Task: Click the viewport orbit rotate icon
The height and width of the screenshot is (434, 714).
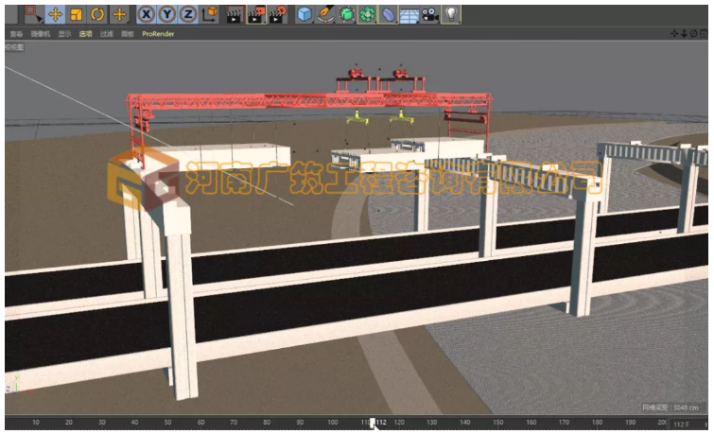Action: click(x=693, y=34)
